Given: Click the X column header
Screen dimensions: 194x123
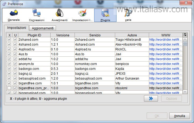Looking at the screenshot, I should click(x=9, y=35).
